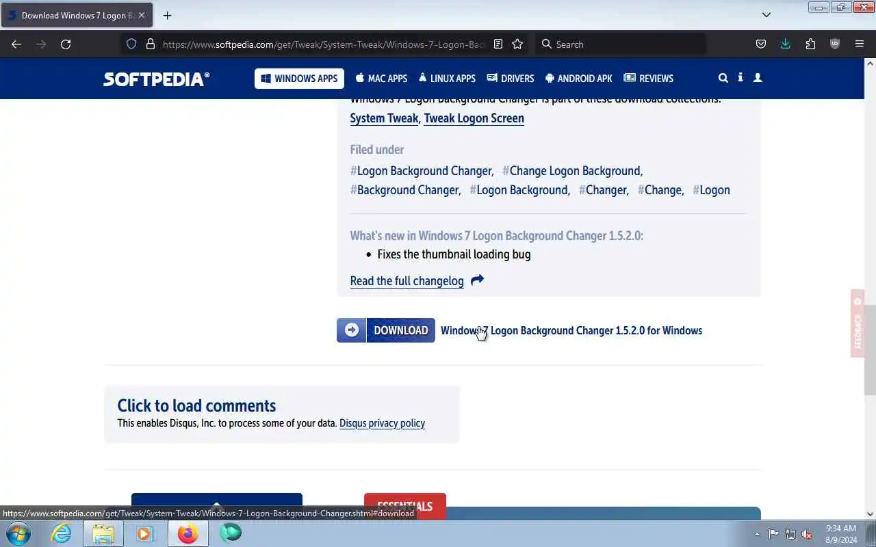Viewport: 876px width, 547px height.
Task: Click the share arrow beside changelog
Action: 477,280
